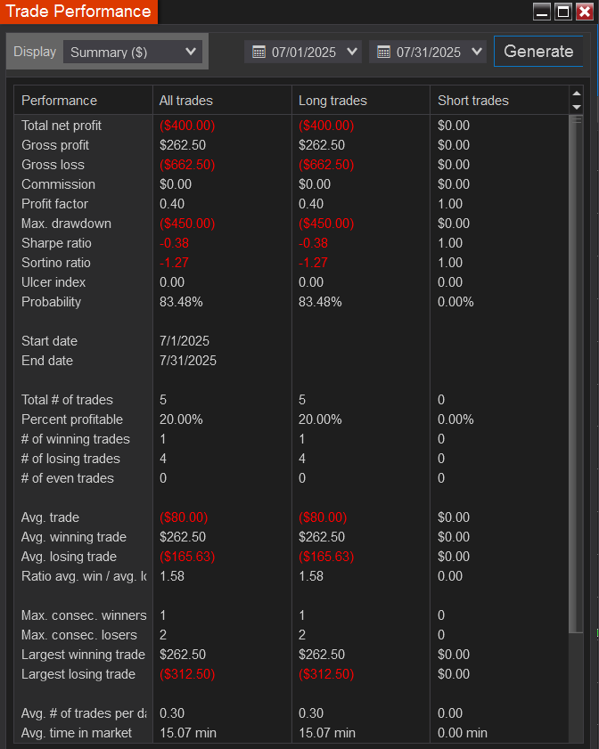Viewport: 599px width, 749px height.
Task: Select the Largest losing trade row label
Action: pos(78,674)
